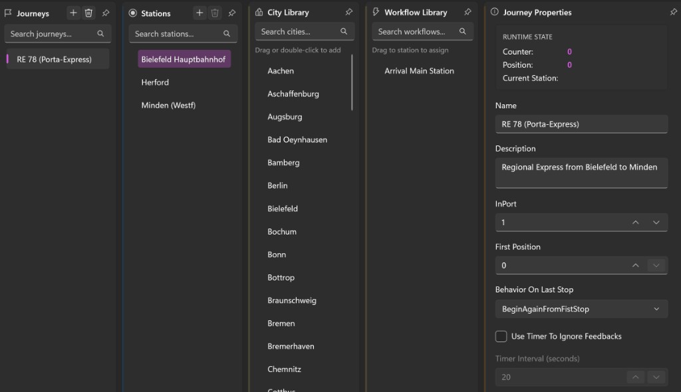Click the City Library scrollbar
The width and height of the screenshot is (681, 392).
tap(352, 82)
